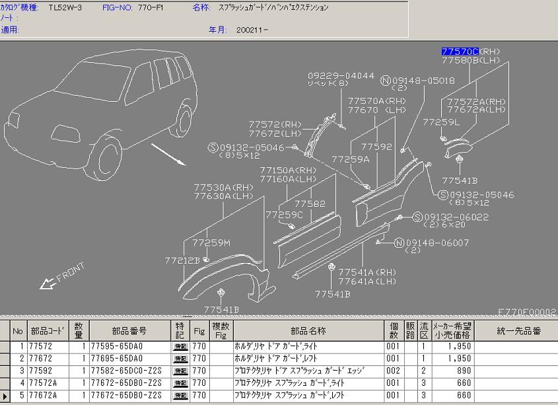Click the 特記 icon in the 77572A row

tap(180, 383)
